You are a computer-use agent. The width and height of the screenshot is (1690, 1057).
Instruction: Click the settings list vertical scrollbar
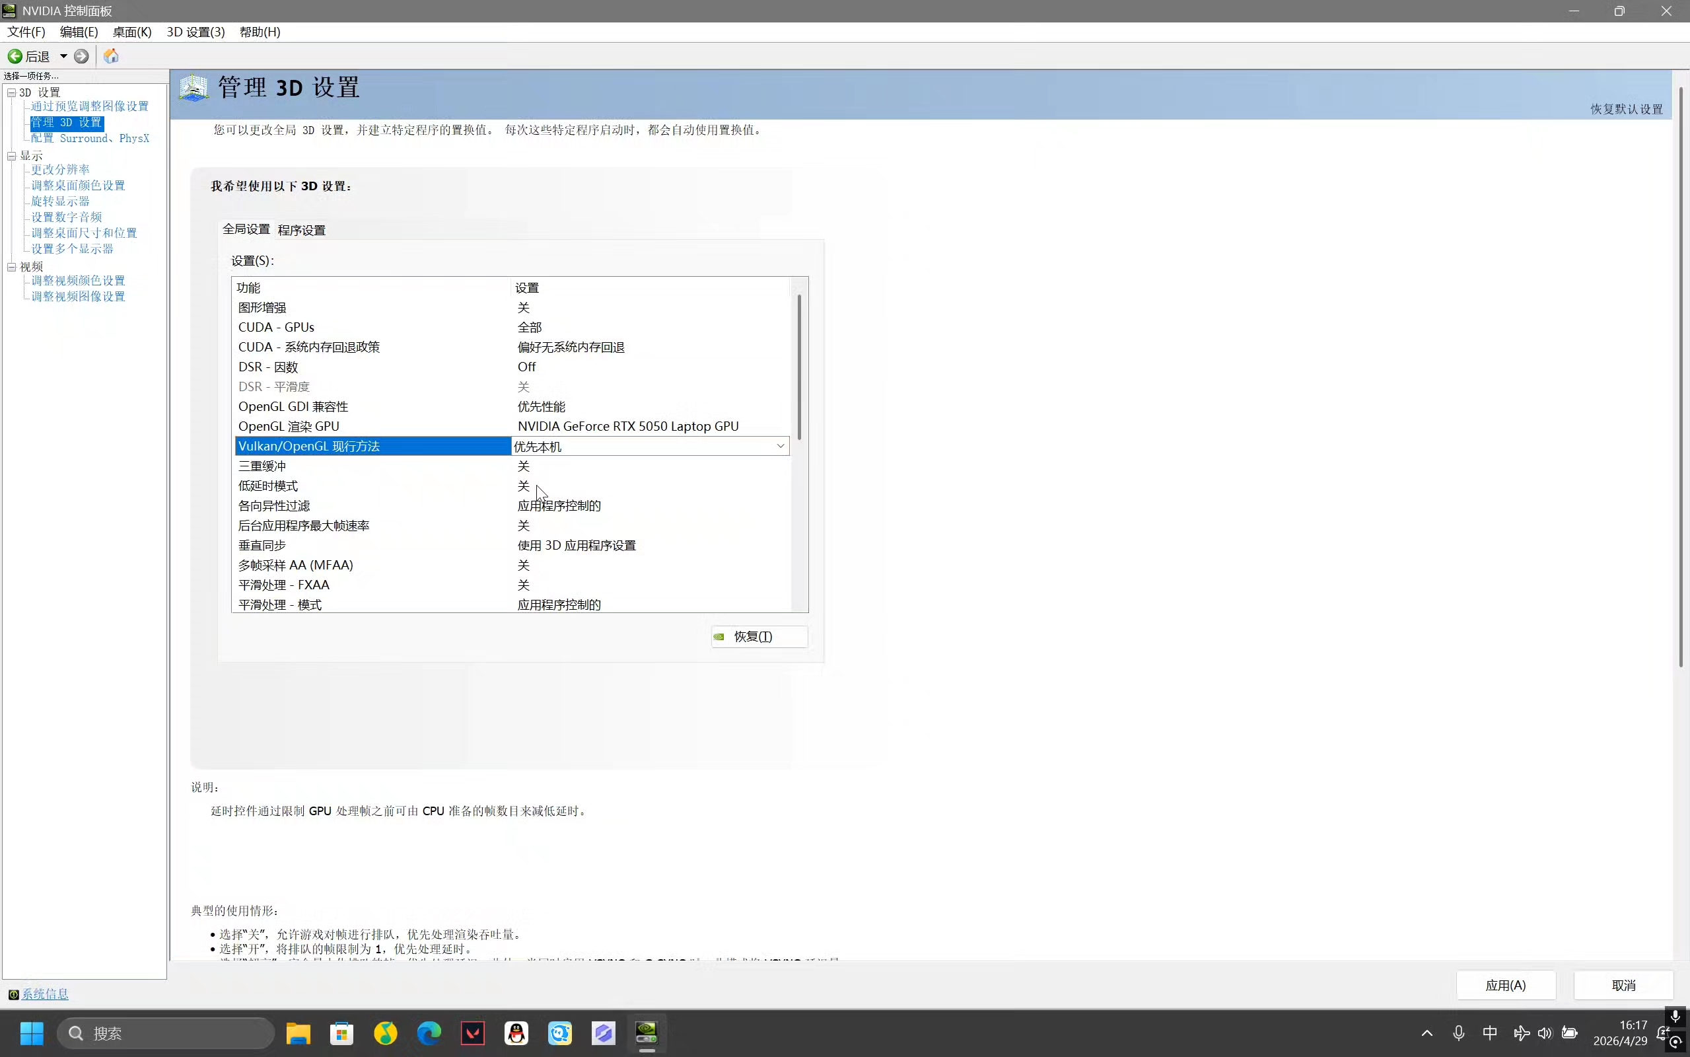tap(799, 368)
